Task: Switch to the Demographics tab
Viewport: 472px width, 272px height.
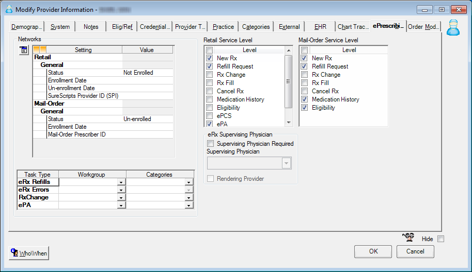Action: 26,27
